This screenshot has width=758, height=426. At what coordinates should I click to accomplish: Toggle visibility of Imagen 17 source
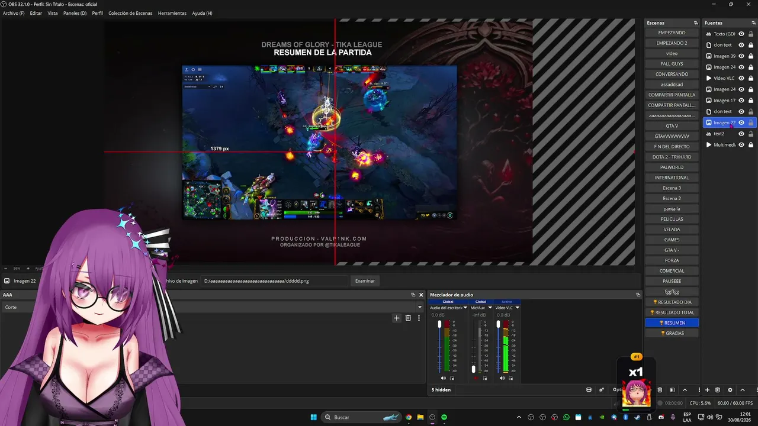(x=741, y=101)
